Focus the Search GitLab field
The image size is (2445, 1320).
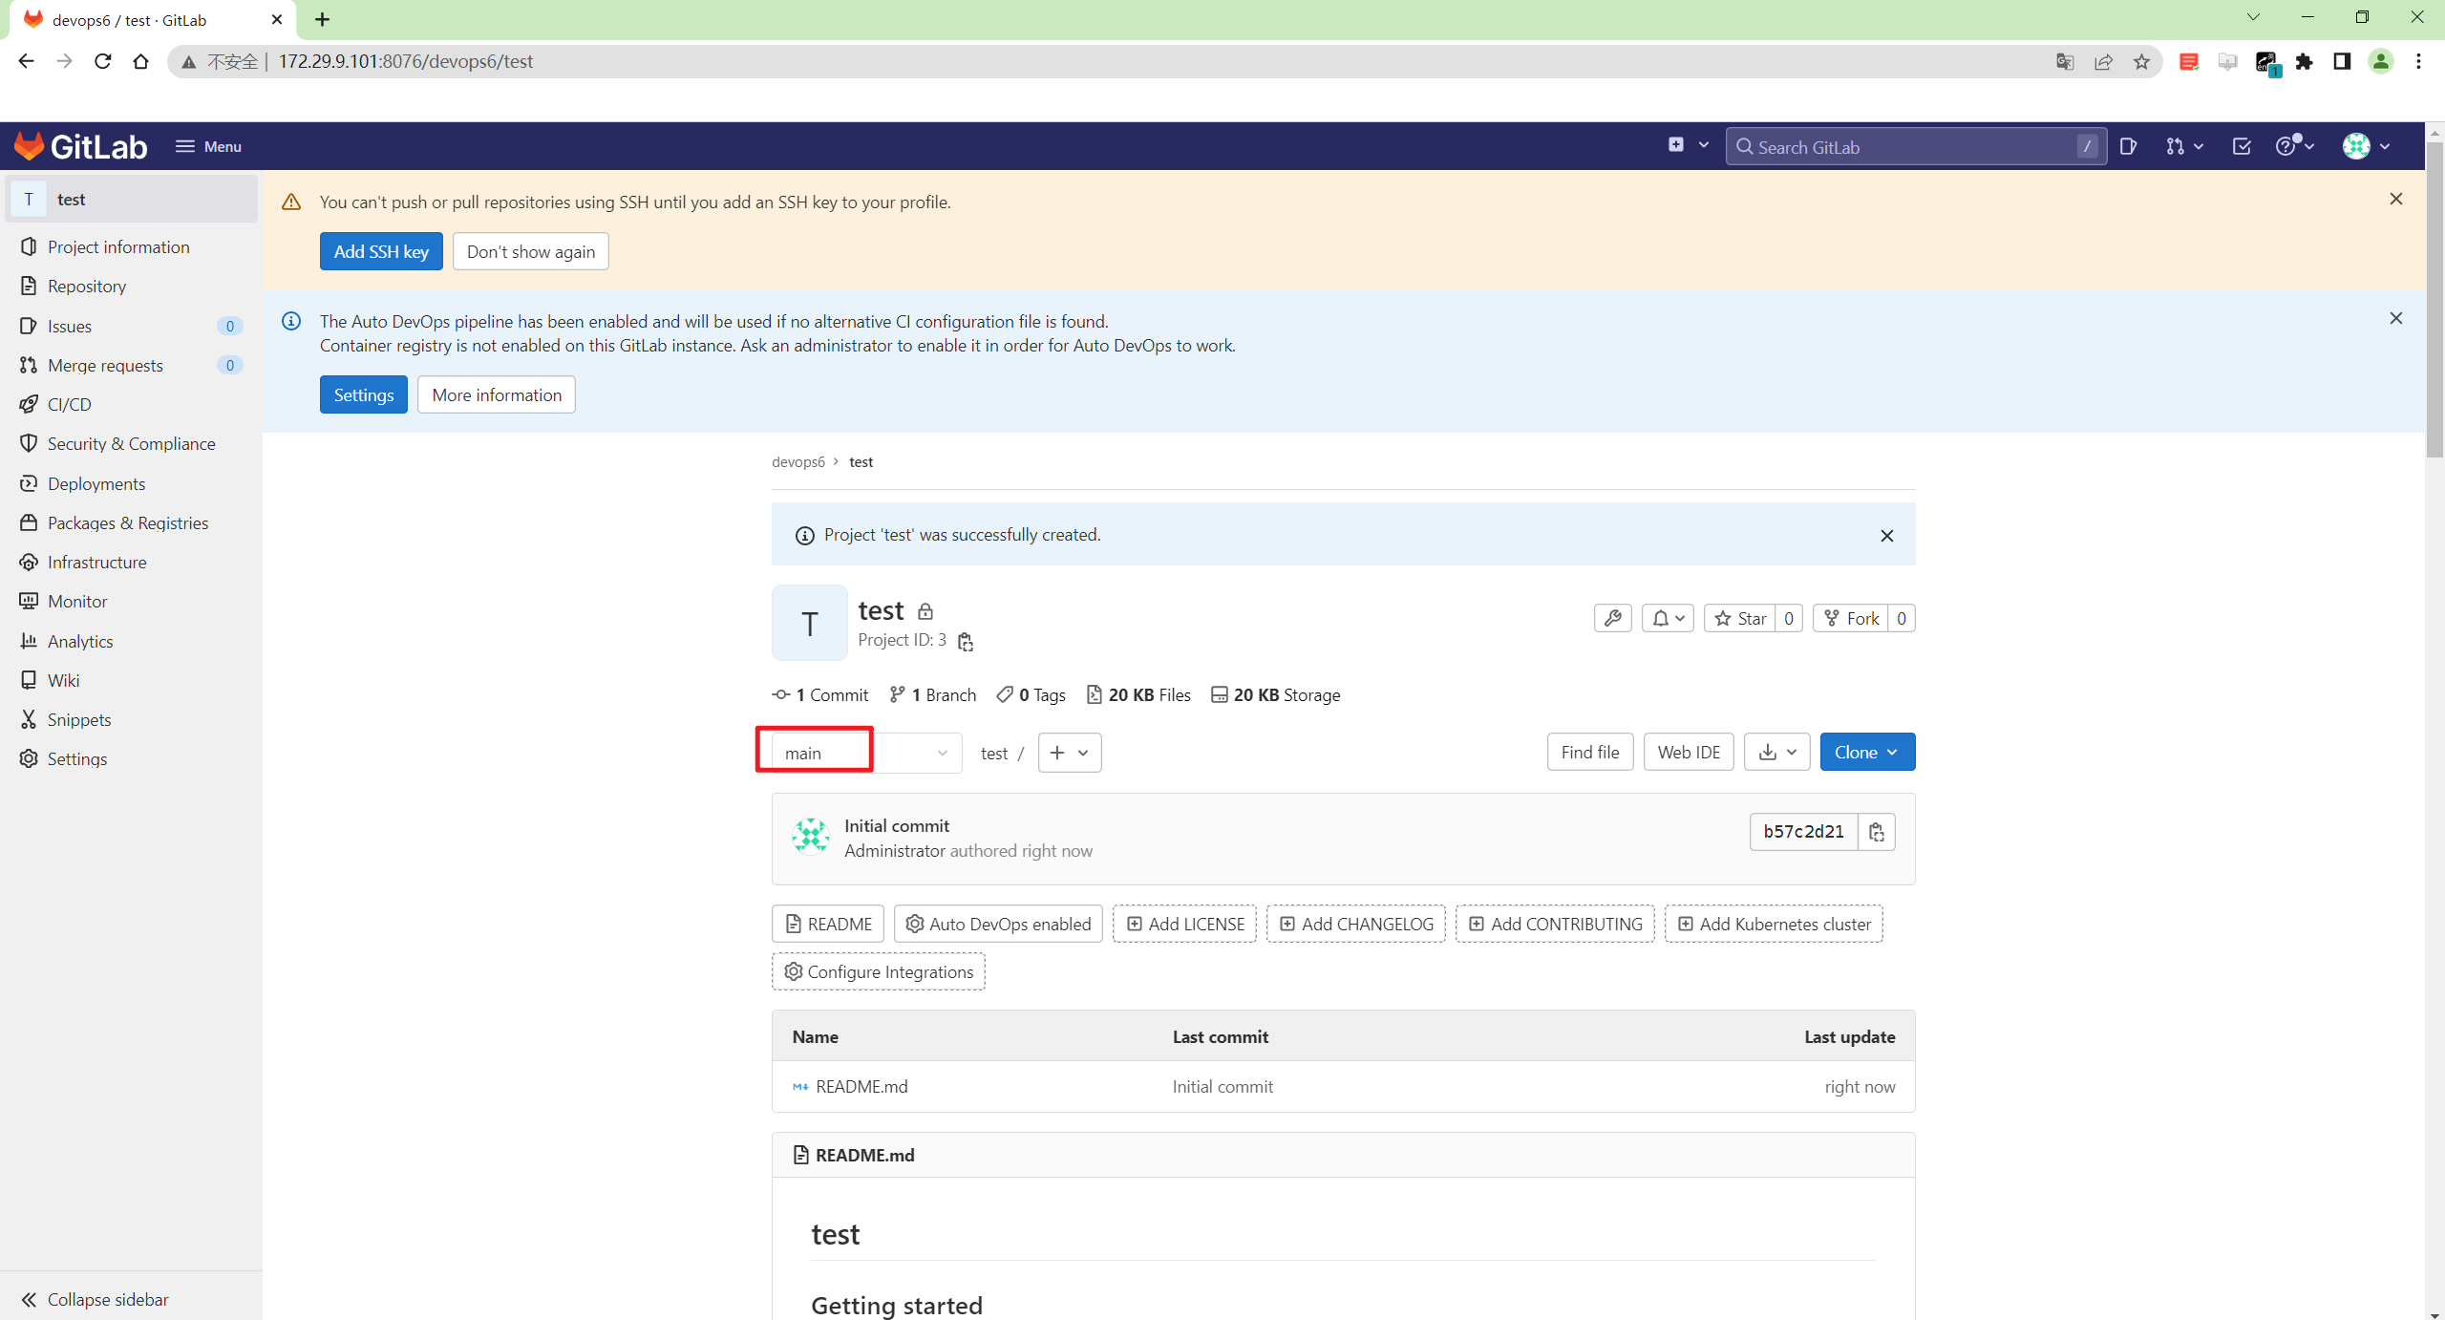tap(1915, 146)
